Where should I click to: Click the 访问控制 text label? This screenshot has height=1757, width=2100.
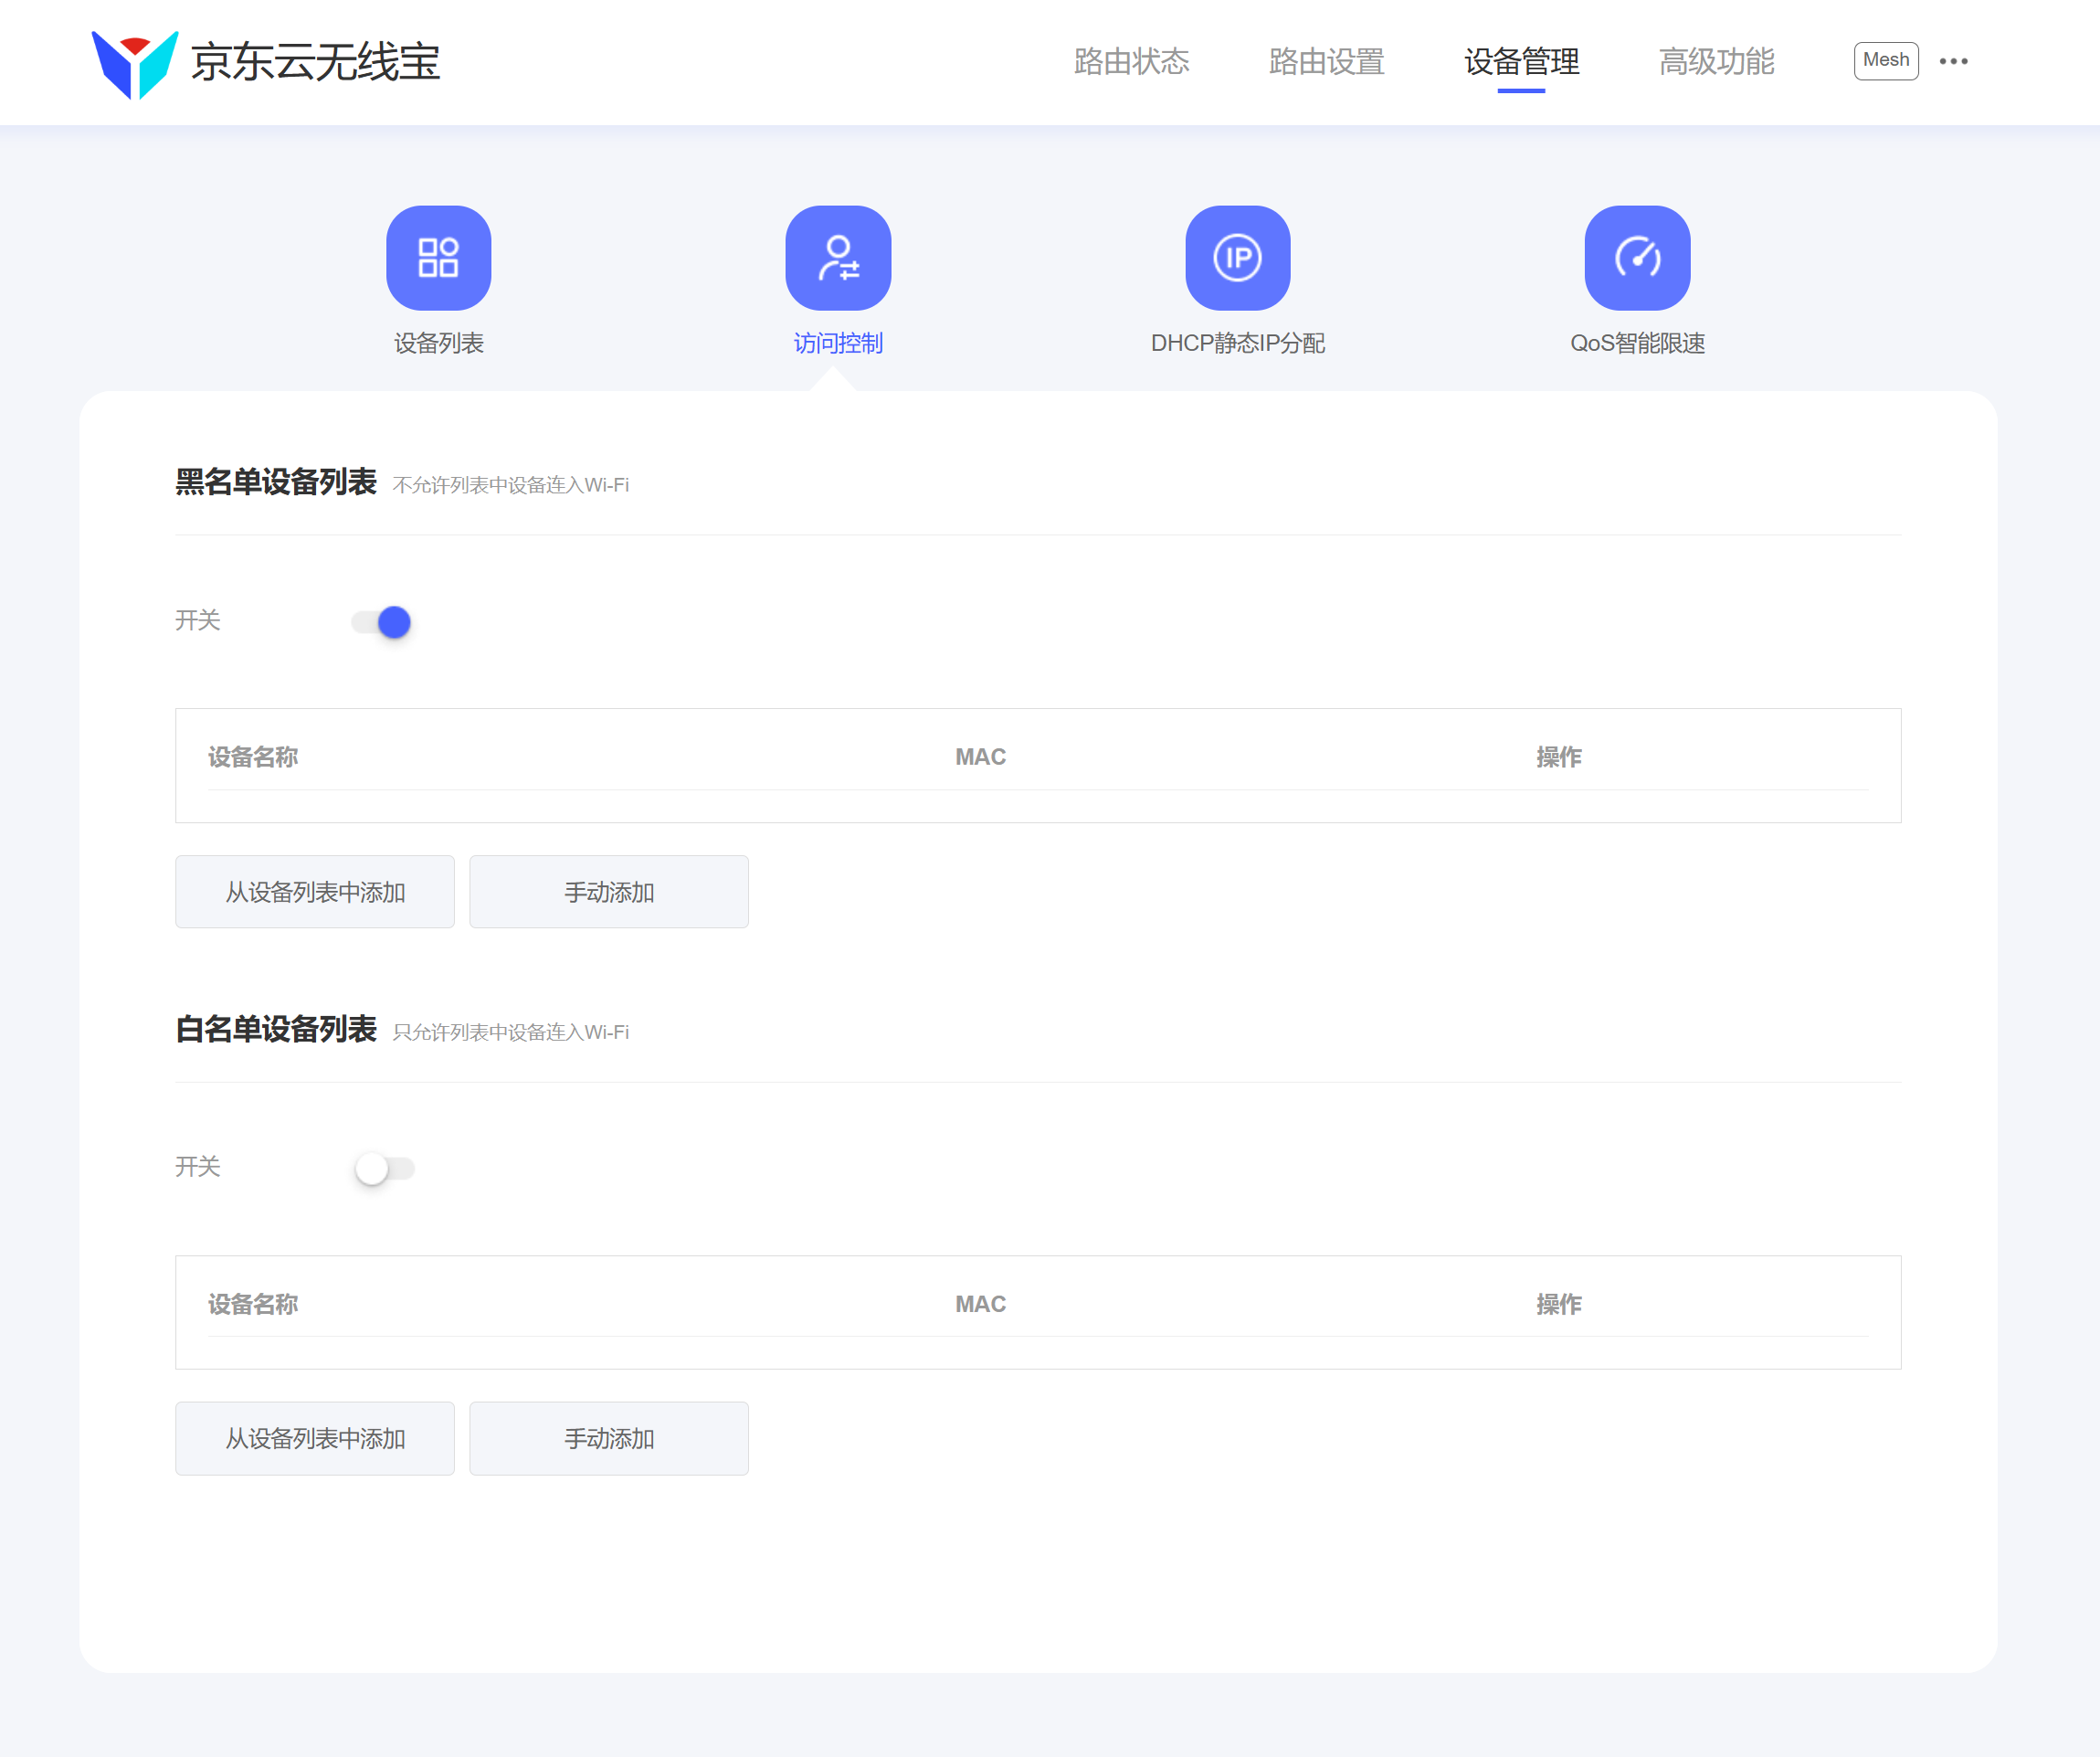pos(838,343)
